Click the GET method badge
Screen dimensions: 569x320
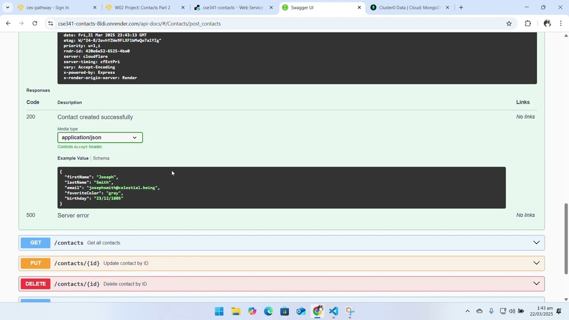[x=36, y=243]
